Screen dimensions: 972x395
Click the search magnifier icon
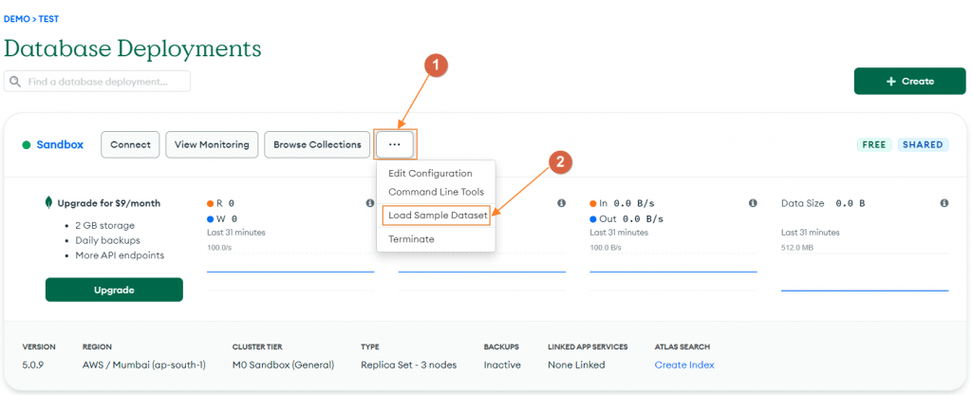click(x=15, y=82)
